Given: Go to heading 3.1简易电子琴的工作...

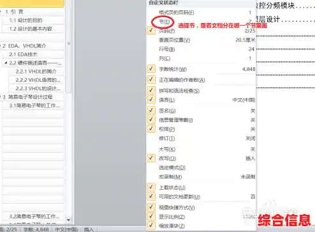Looking at the screenshot, I should point(34,105).
